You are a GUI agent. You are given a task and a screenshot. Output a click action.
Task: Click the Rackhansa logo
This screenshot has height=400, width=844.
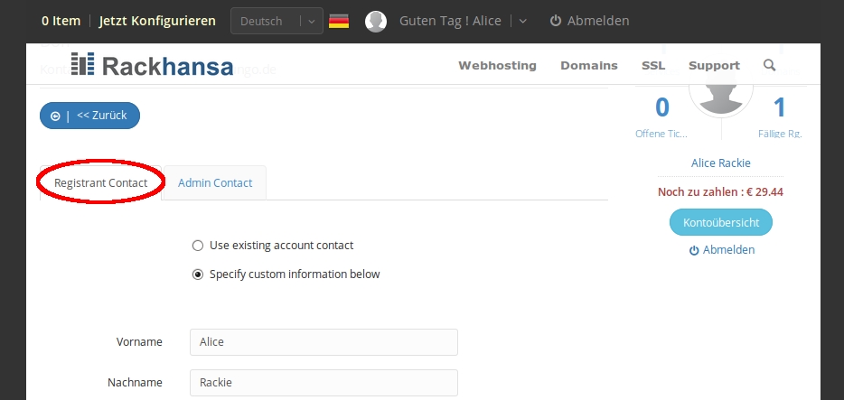(x=153, y=65)
